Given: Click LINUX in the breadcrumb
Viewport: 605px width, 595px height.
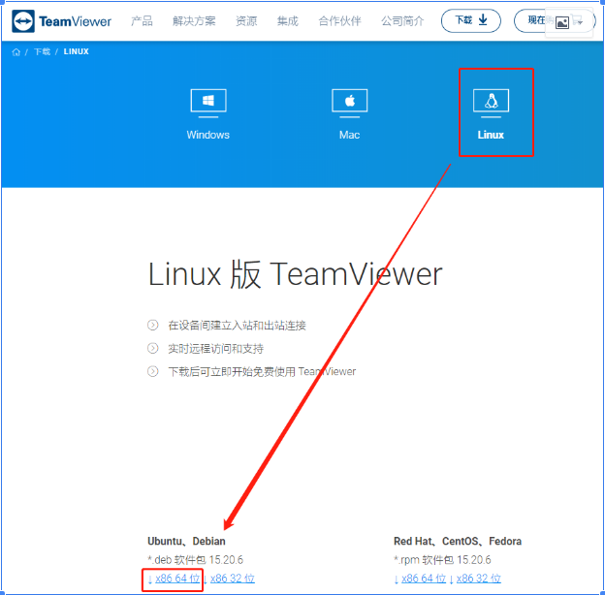Looking at the screenshot, I should tap(76, 51).
